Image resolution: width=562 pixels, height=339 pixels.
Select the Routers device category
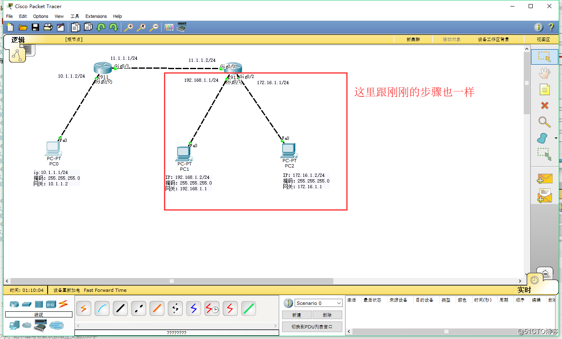click(14, 304)
